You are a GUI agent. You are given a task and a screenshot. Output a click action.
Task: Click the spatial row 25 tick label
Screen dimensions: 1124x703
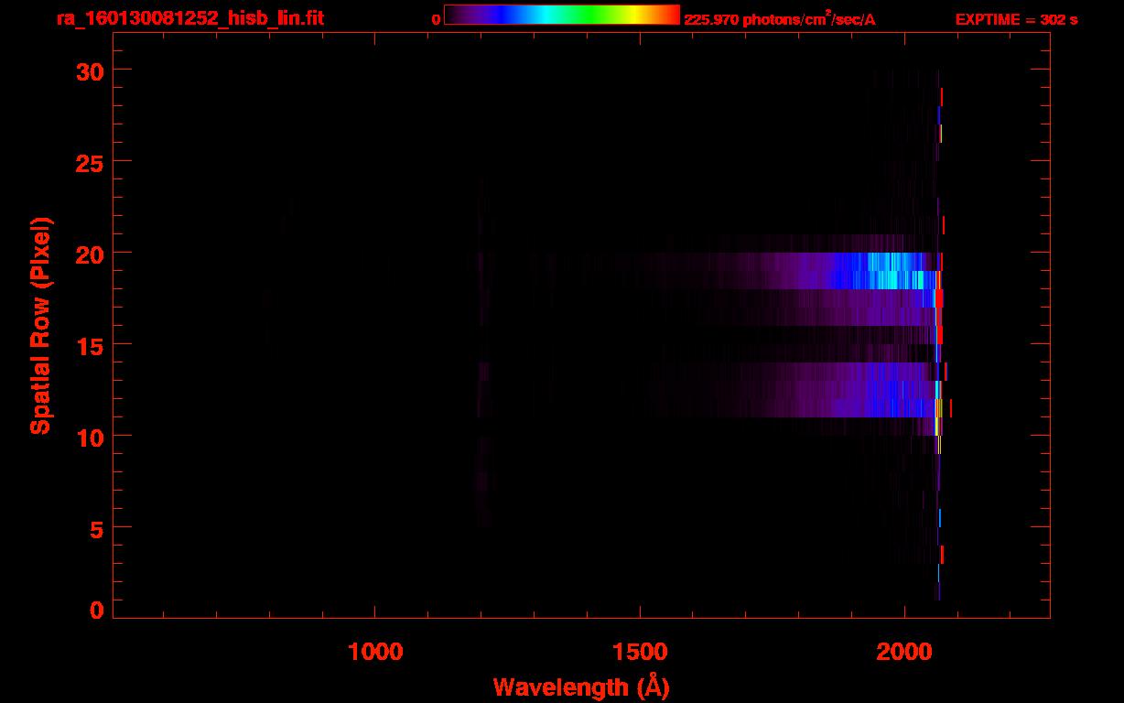(89, 162)
